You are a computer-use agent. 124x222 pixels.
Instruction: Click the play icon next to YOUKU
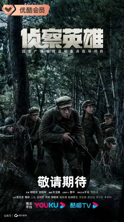pyautogui.click(x=62, y=205)
